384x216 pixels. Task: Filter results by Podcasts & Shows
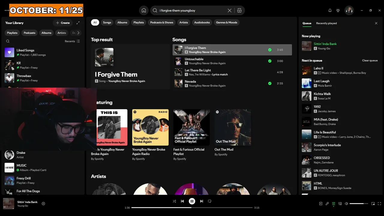162,22
